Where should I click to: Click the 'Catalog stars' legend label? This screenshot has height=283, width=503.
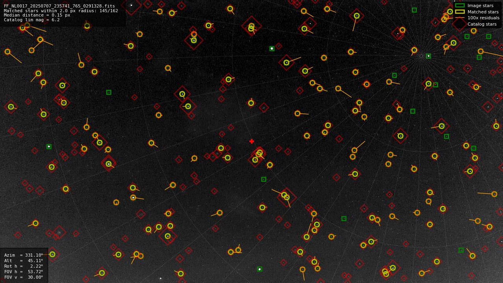click(482, 24)
